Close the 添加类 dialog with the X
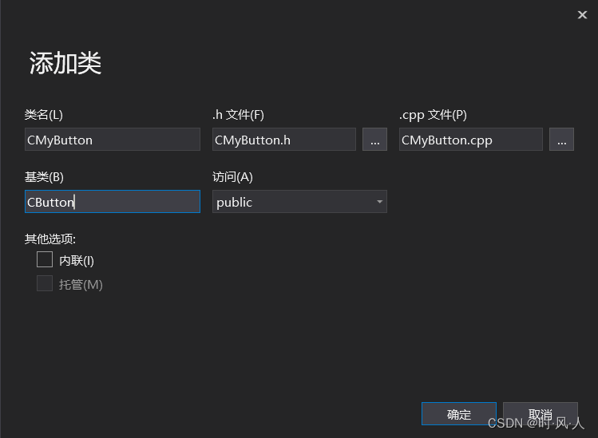 click(x=582, y=15)
